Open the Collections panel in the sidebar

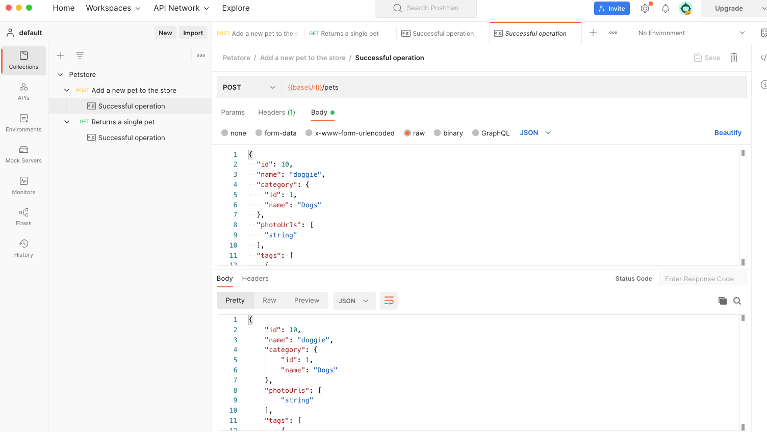click(x=23, y=61)
